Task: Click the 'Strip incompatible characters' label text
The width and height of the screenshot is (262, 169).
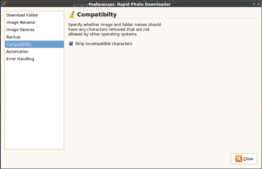Action: pos(104,44)
